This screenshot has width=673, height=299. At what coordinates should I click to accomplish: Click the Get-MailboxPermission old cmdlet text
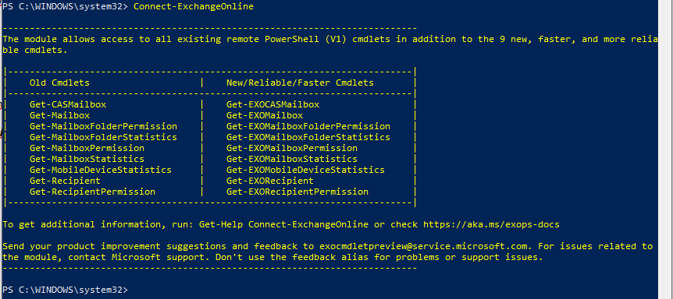[87, 148]
